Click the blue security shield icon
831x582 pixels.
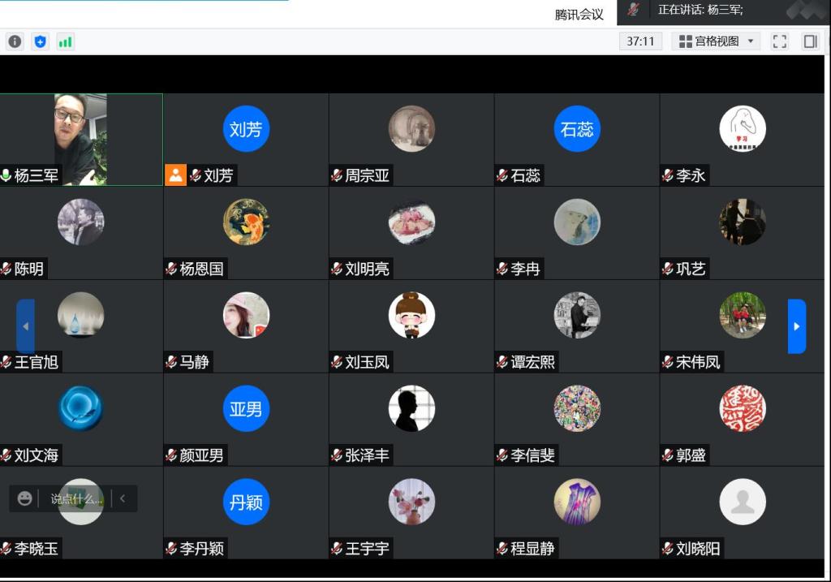[x=40, y=41]
